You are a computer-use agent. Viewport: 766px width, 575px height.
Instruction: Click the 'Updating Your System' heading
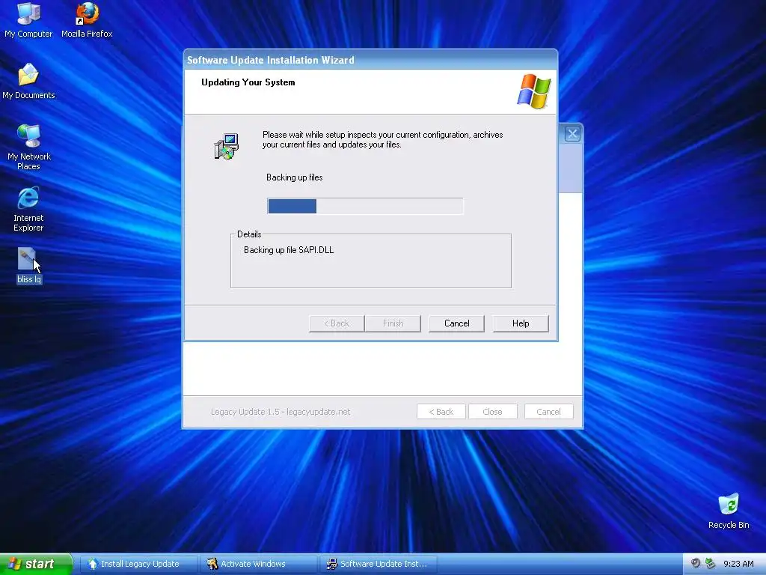pos(248,82)
